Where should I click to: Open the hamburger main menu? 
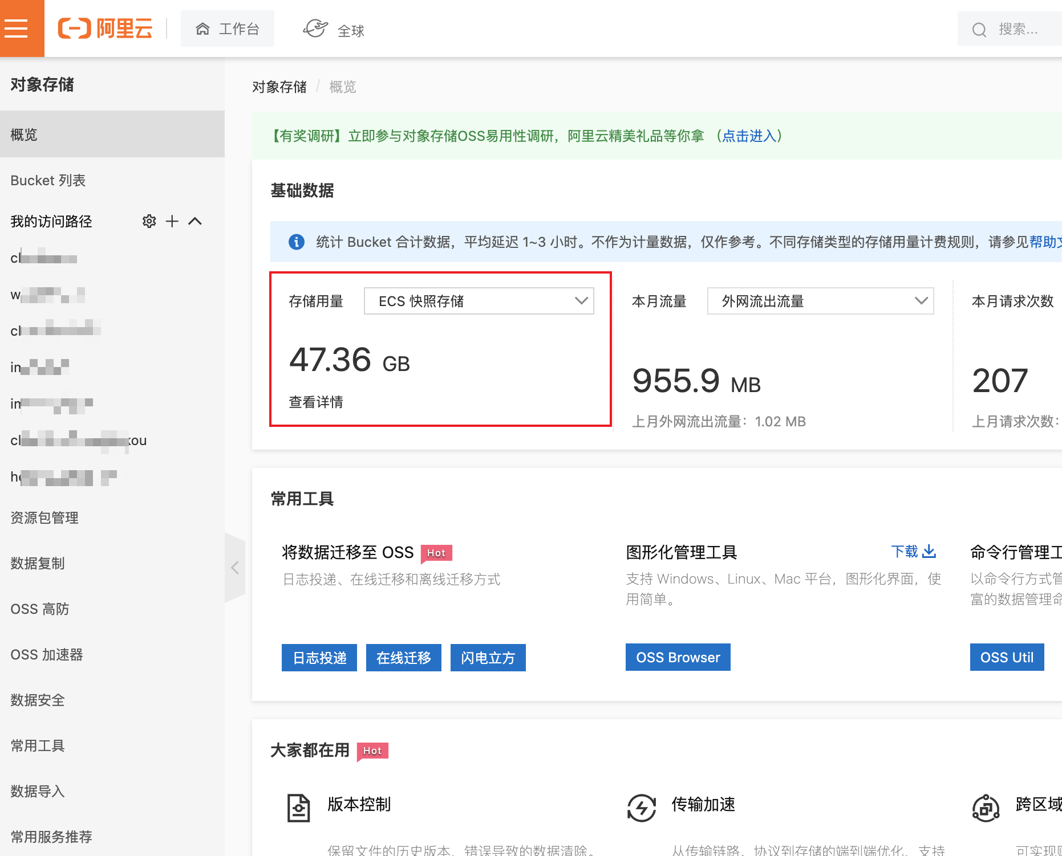pyautogui.click(x=16, y=28)
